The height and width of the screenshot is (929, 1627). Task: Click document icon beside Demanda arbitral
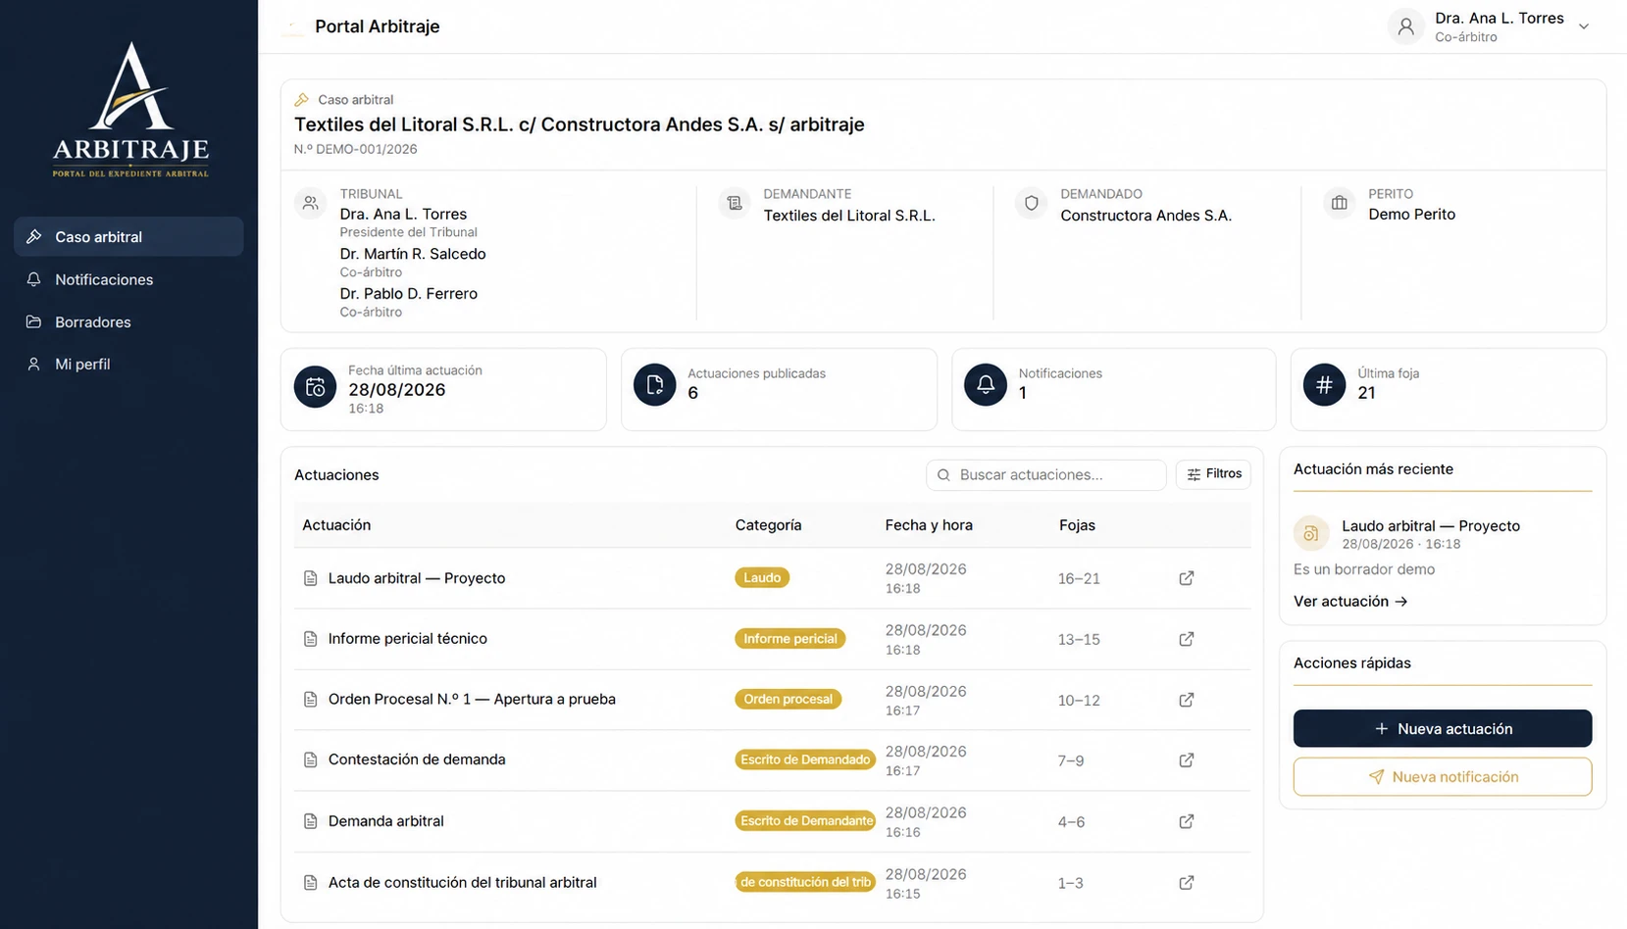310,821
